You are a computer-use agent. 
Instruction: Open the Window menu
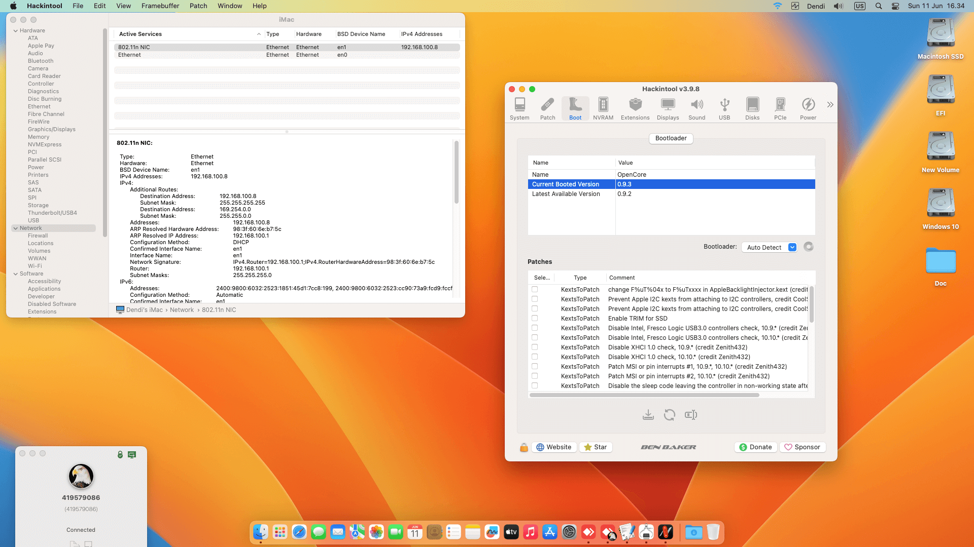230,6
